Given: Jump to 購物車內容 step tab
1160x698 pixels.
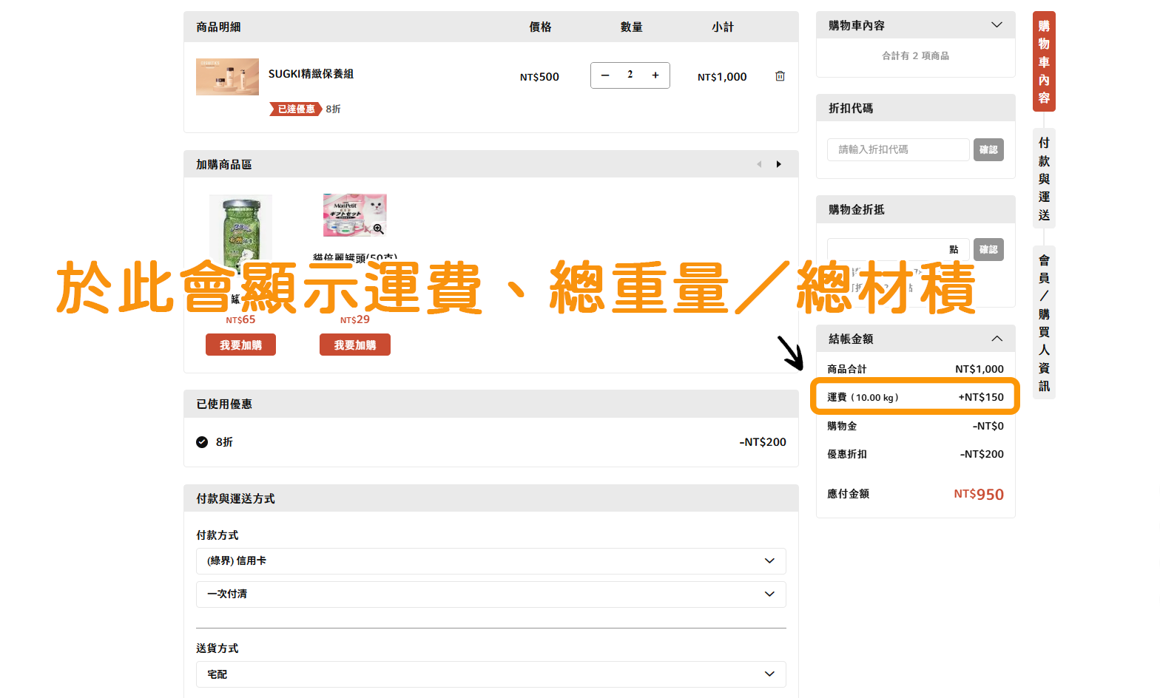Looking at the screenshot, I should (x=1044, y=61).
